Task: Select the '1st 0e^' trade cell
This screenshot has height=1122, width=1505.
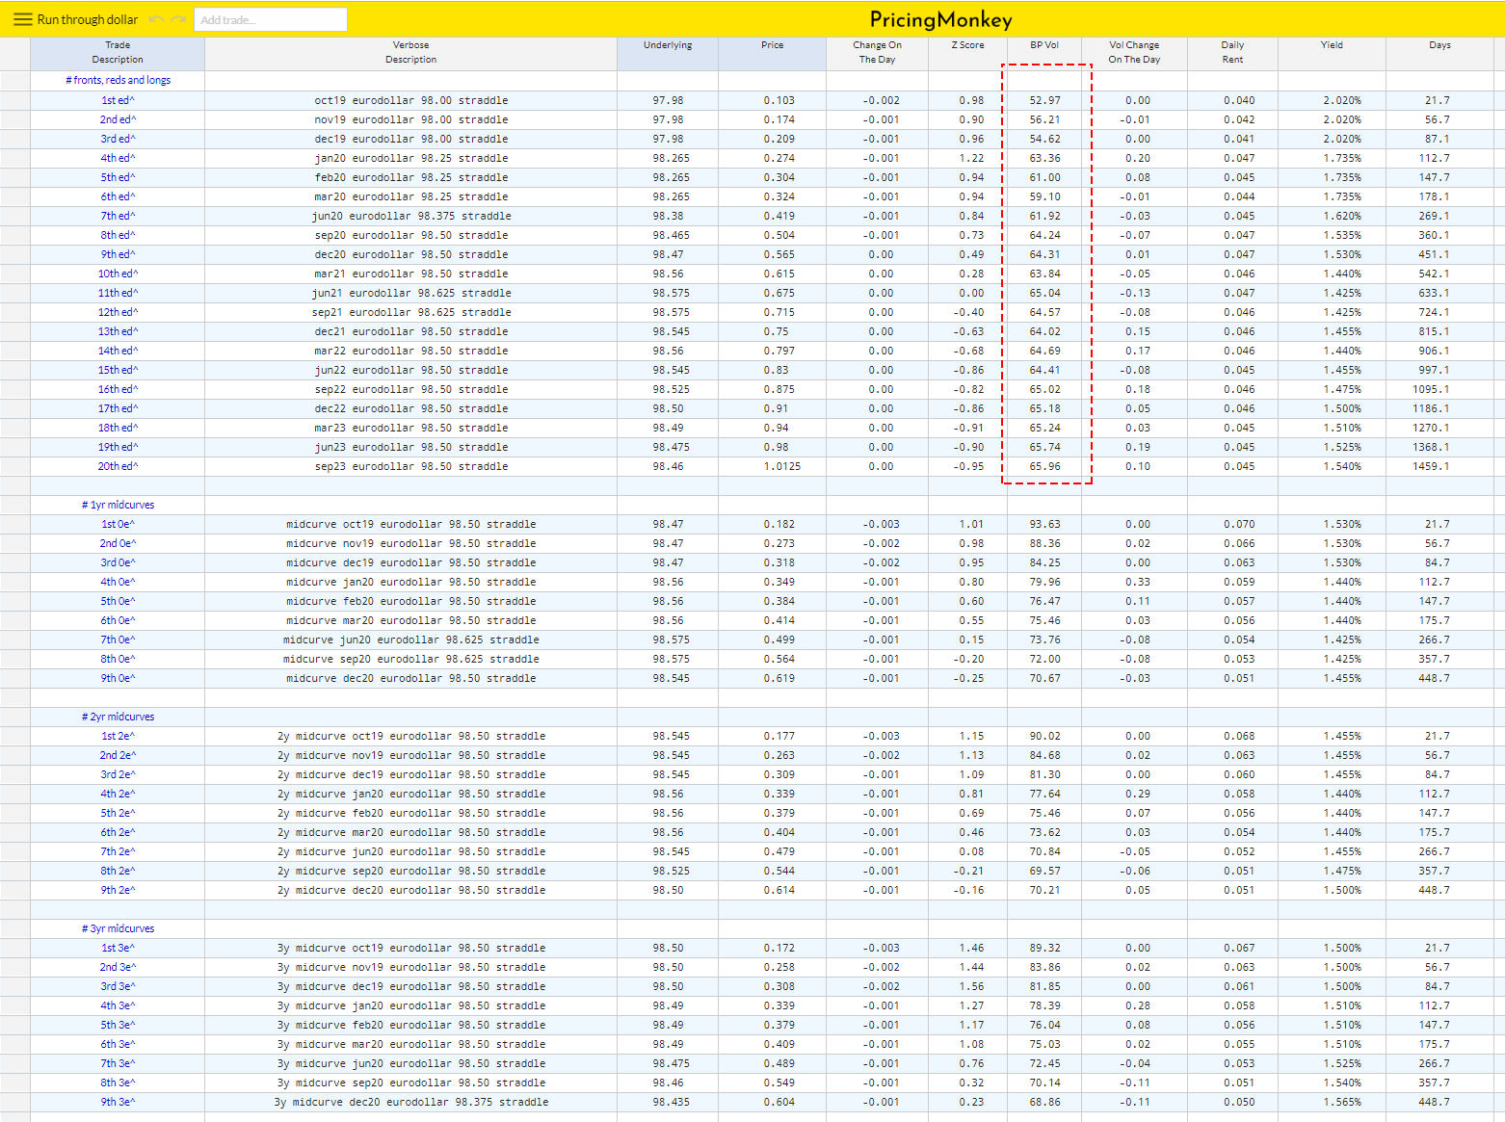Action: coord(118,524)
